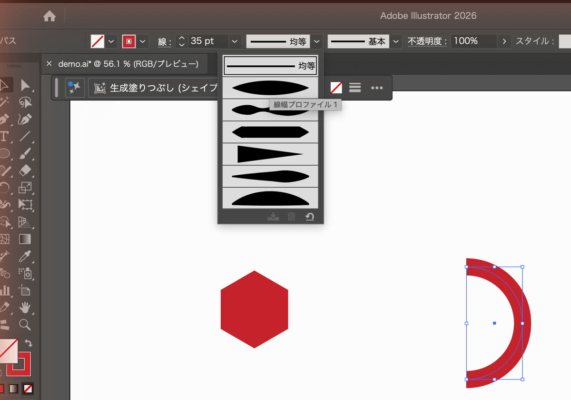Toggle the variable width profile dropdown arrow
This screenshot has width=571, height=400.
point(317,41)
